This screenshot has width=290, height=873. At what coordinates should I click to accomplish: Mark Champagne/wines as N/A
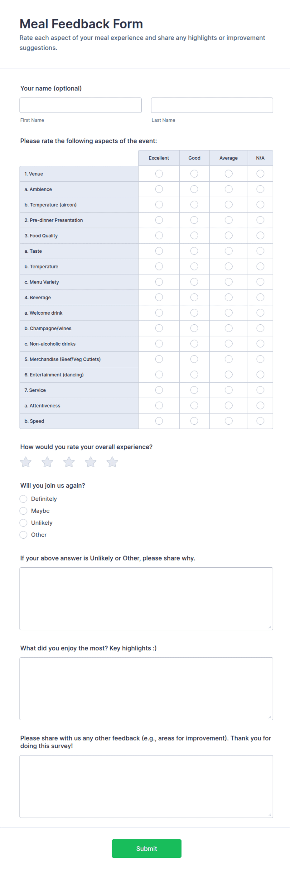[260, 328]
